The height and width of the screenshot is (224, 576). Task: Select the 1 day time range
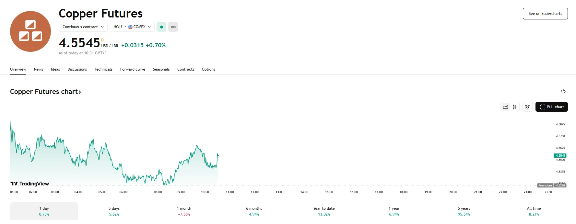tap(44, 211)
